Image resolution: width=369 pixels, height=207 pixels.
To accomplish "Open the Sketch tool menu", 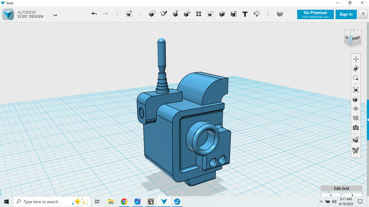I will coord(164,14).
